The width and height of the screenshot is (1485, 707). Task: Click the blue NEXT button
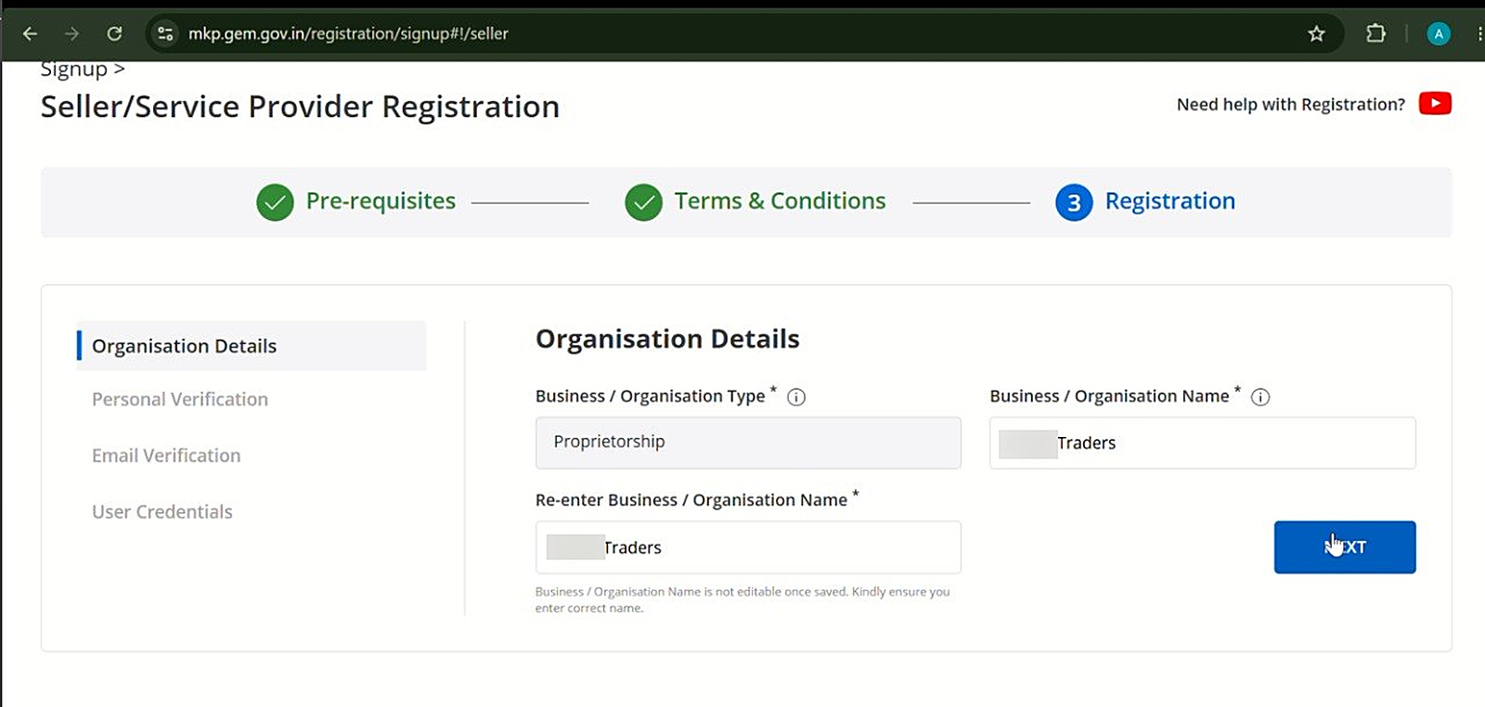tap(1345, 547)
